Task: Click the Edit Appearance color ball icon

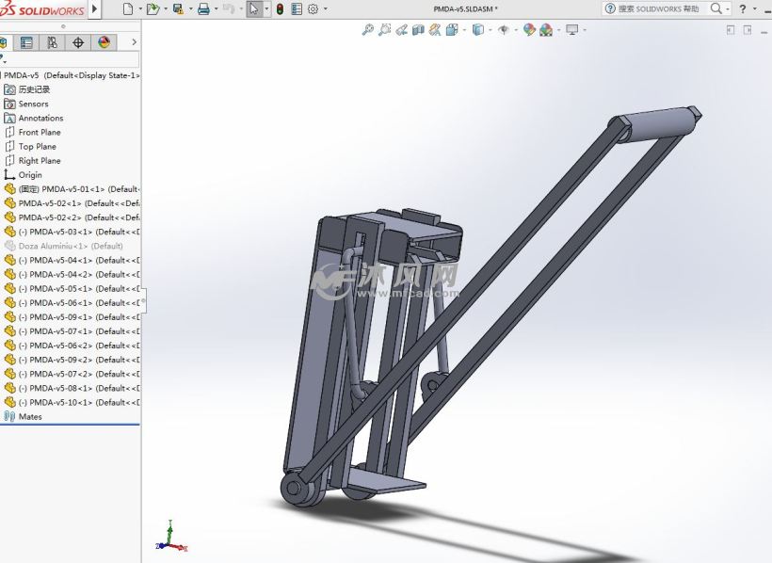Action: coord(529,30)
